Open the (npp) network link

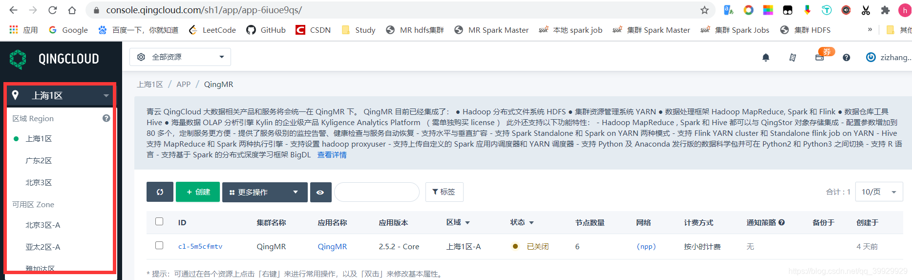[x=646, y=247]
